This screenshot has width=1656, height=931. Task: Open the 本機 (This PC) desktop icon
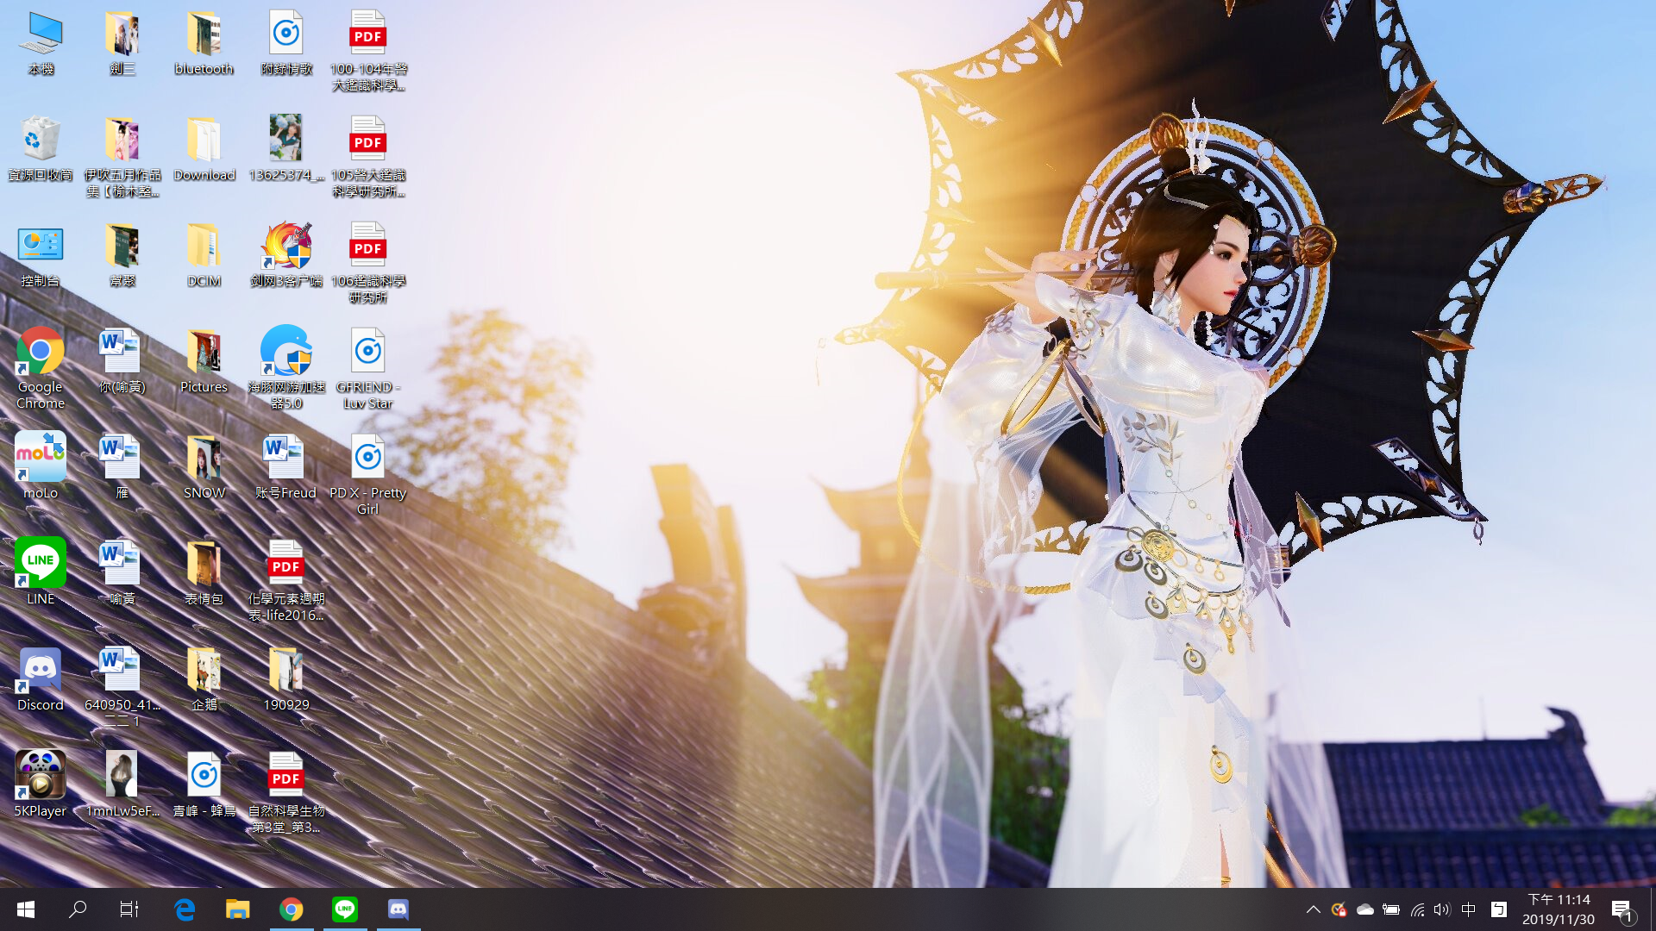(x=41, y=43)
